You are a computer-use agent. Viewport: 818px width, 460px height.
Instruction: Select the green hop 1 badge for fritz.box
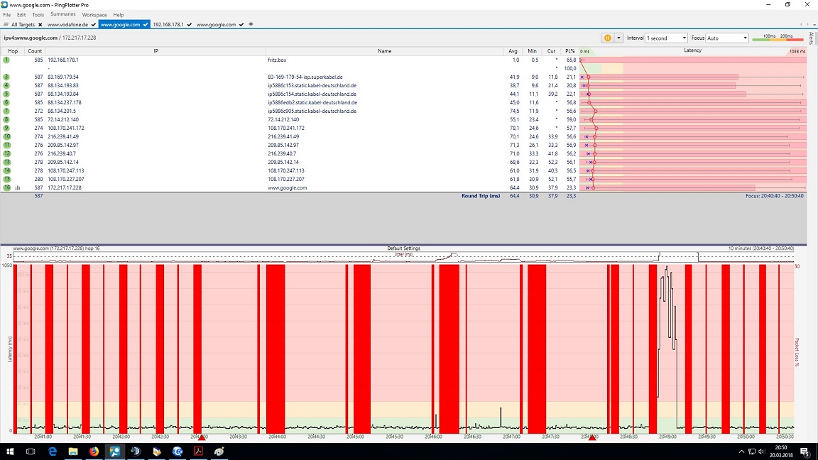point(6,60)
